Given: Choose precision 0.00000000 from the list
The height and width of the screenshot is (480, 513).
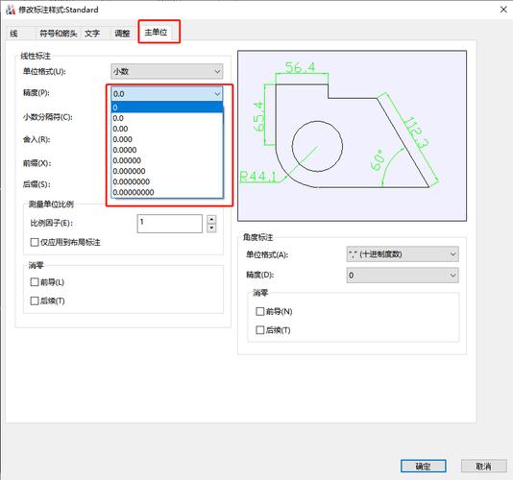Looking at the screenshot, I should click(x=167, y=192).
